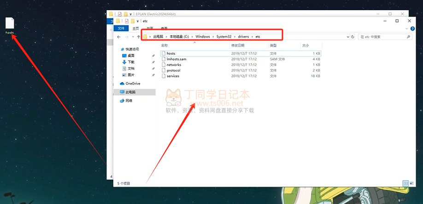Click the networks file entry
Screen dimensions: 423x204
(174, 65)
